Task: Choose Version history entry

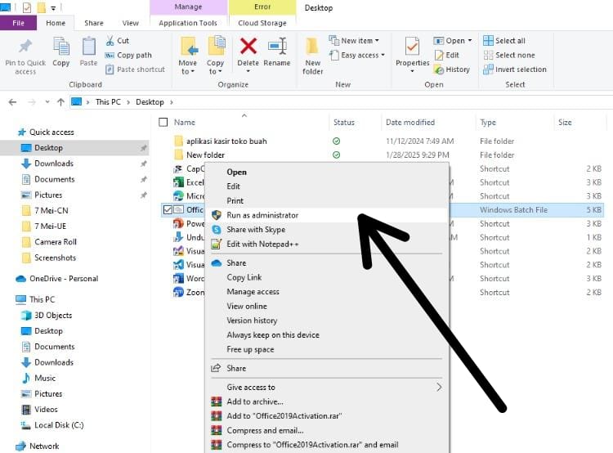Action: pos(327,321)
